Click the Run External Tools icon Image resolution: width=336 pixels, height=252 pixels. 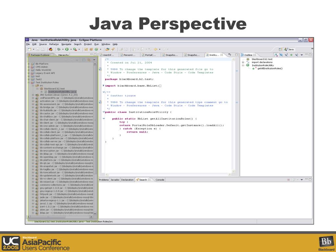75,49
